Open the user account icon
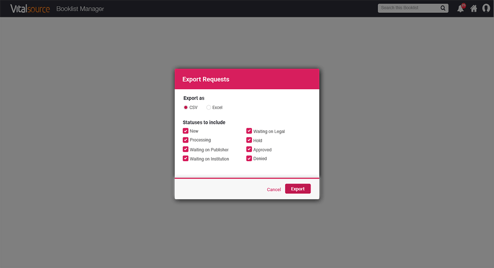The image size is (494, 268). pyautogui.click(x=486, y=8)
